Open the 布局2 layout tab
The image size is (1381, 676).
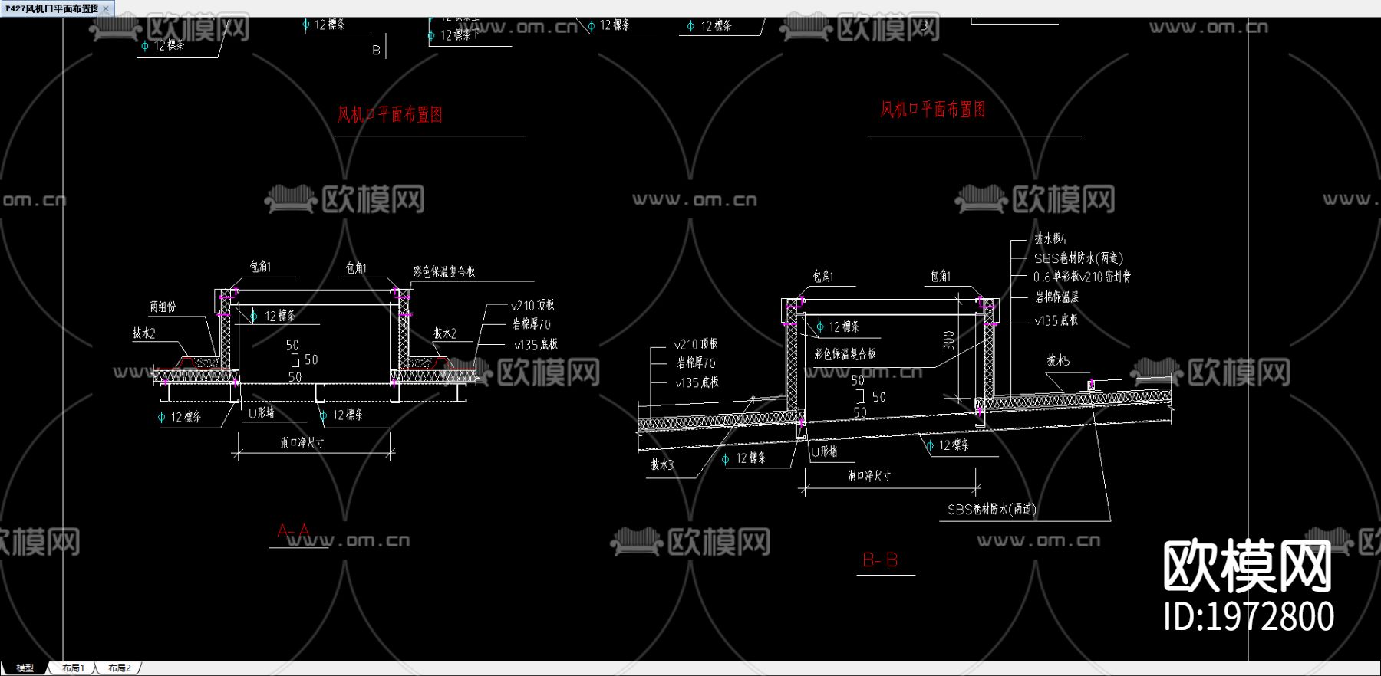[x=119, y=668]
